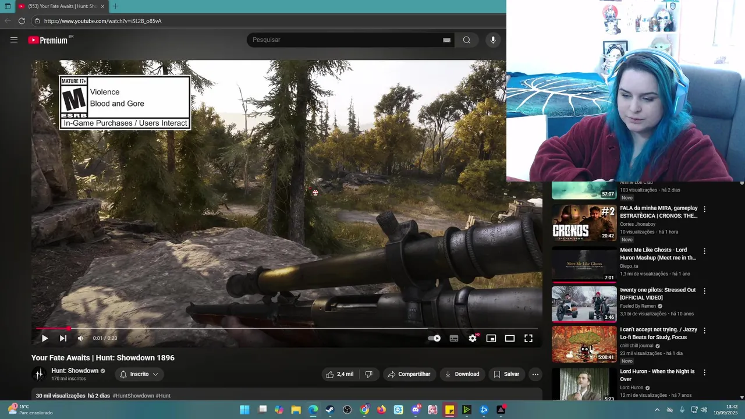The width and height of the screenshot is (745, 419).
Task: Open more actions ellipsis below video
Action: point(535,374)
